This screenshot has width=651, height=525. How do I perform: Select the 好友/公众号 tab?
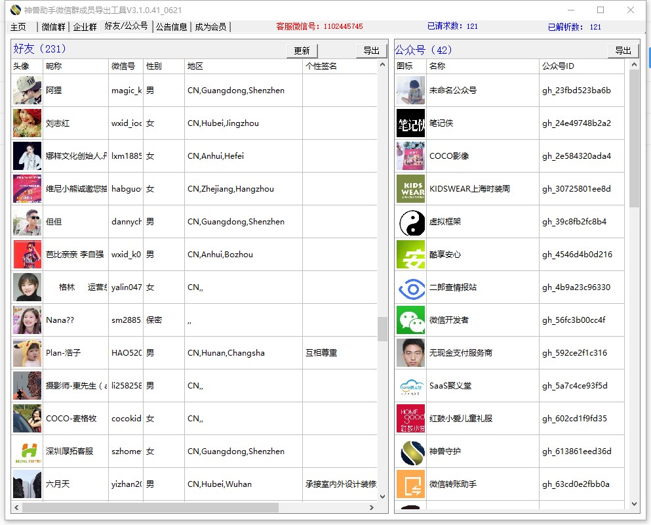click(x=126, y=26)
